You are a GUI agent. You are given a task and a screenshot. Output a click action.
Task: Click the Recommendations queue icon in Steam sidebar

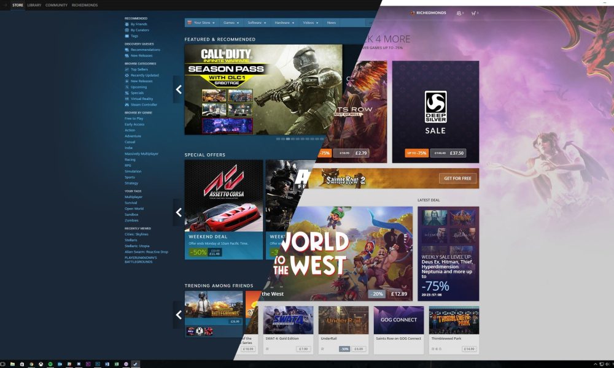coord(126,50)
